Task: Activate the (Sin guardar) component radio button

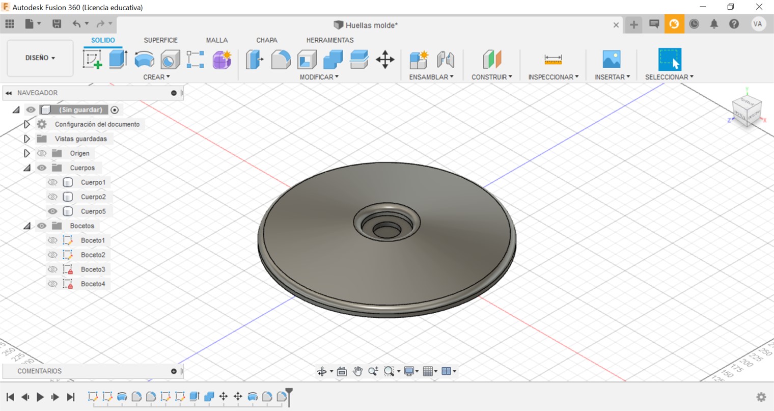Action: tap(115, 110)
